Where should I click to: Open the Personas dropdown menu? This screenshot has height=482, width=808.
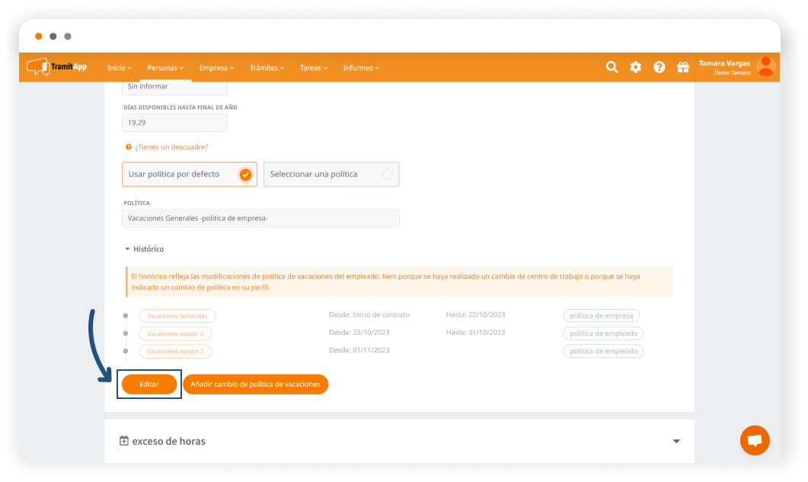[165, 68]
